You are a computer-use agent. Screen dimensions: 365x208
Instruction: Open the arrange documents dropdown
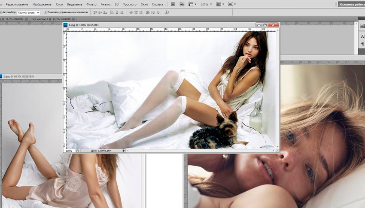pos(220,4)
